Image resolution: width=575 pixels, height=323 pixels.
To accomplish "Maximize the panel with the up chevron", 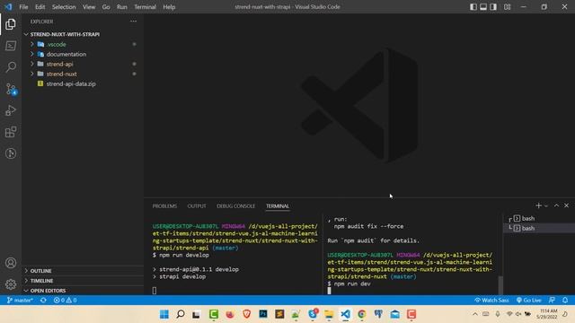I will click(x=556, y=205).
